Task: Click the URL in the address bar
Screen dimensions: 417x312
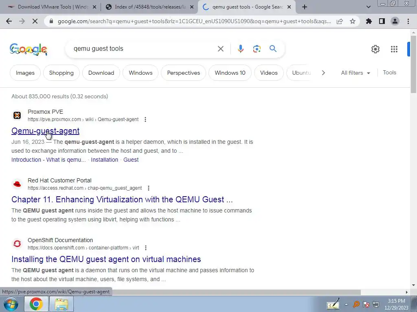Action: click(194, 22)
